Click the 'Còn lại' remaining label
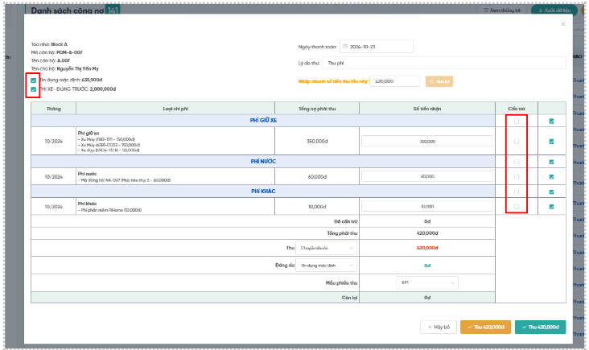The height and width of the screenshot is (350, 589). (x=349, y=298)
